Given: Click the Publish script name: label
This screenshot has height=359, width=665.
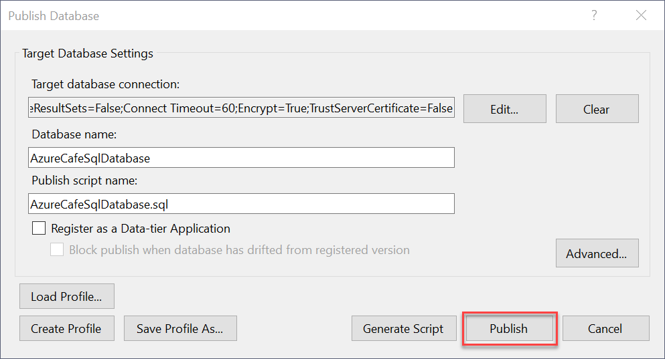Looking at the screenshot, I should coord(85,181).
